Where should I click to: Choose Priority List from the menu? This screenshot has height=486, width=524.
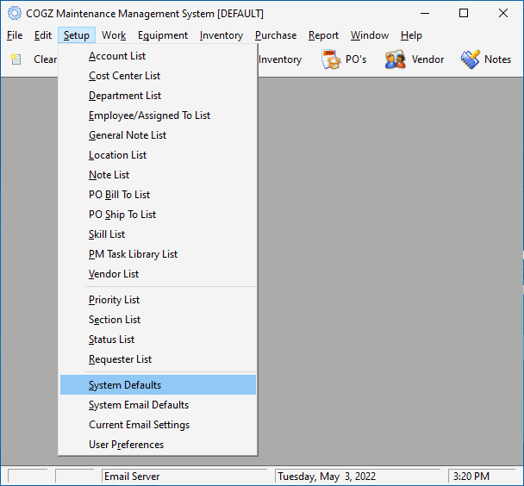[114, 300]
